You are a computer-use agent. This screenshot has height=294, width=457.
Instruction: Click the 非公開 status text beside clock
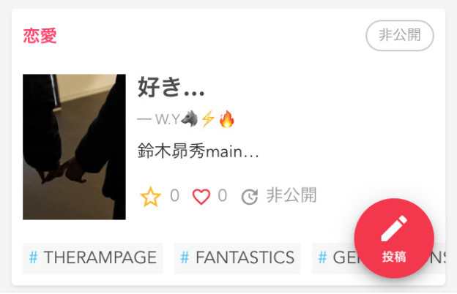click(291, 195)
